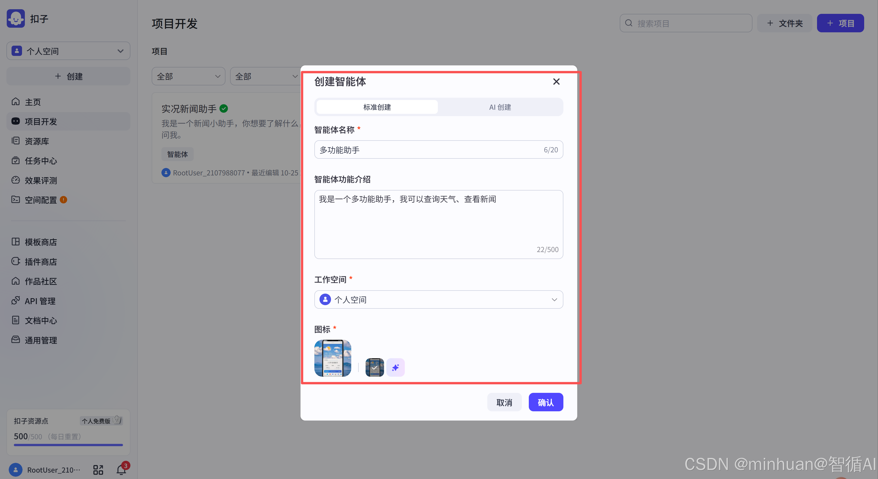Switch to the AI 创建 tab

point(500,107)
